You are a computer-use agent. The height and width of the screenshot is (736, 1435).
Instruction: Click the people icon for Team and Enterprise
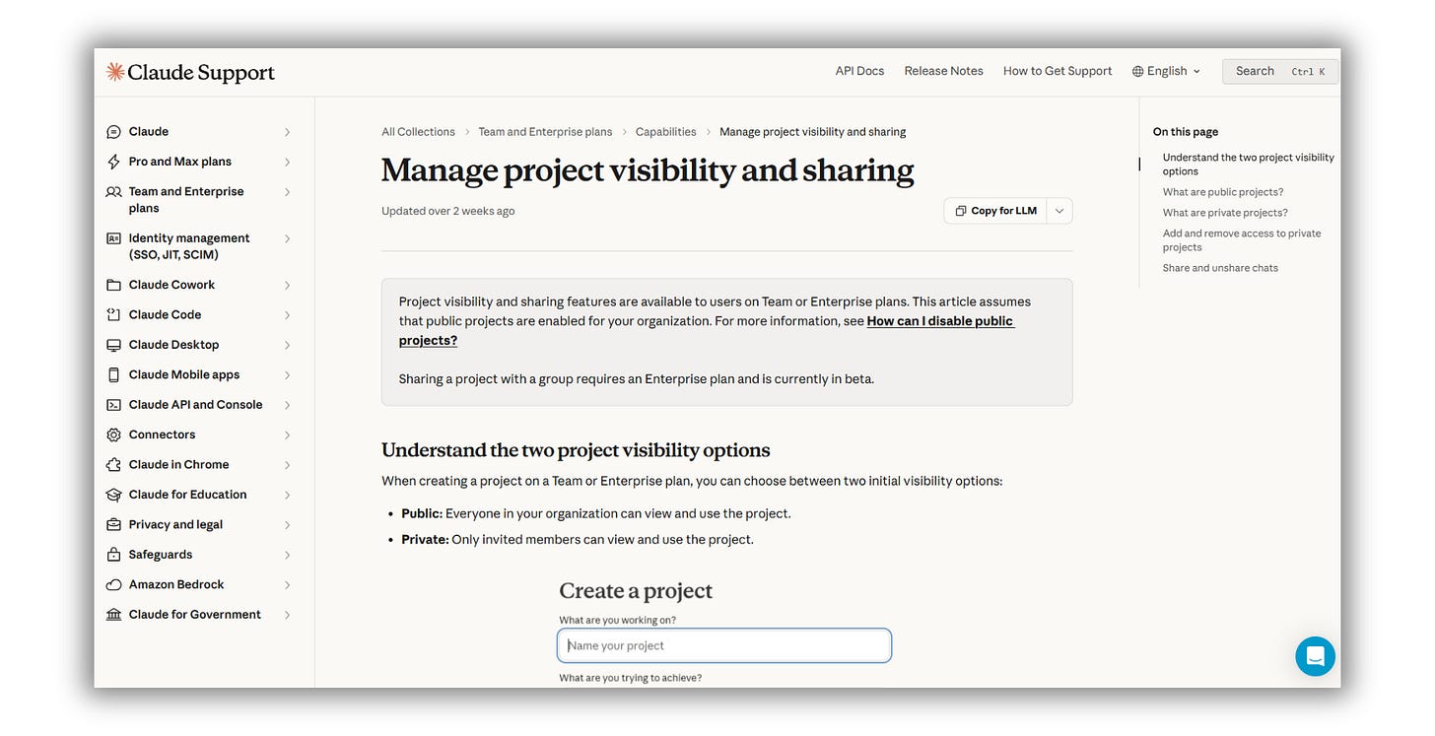(x=113, y=192)
